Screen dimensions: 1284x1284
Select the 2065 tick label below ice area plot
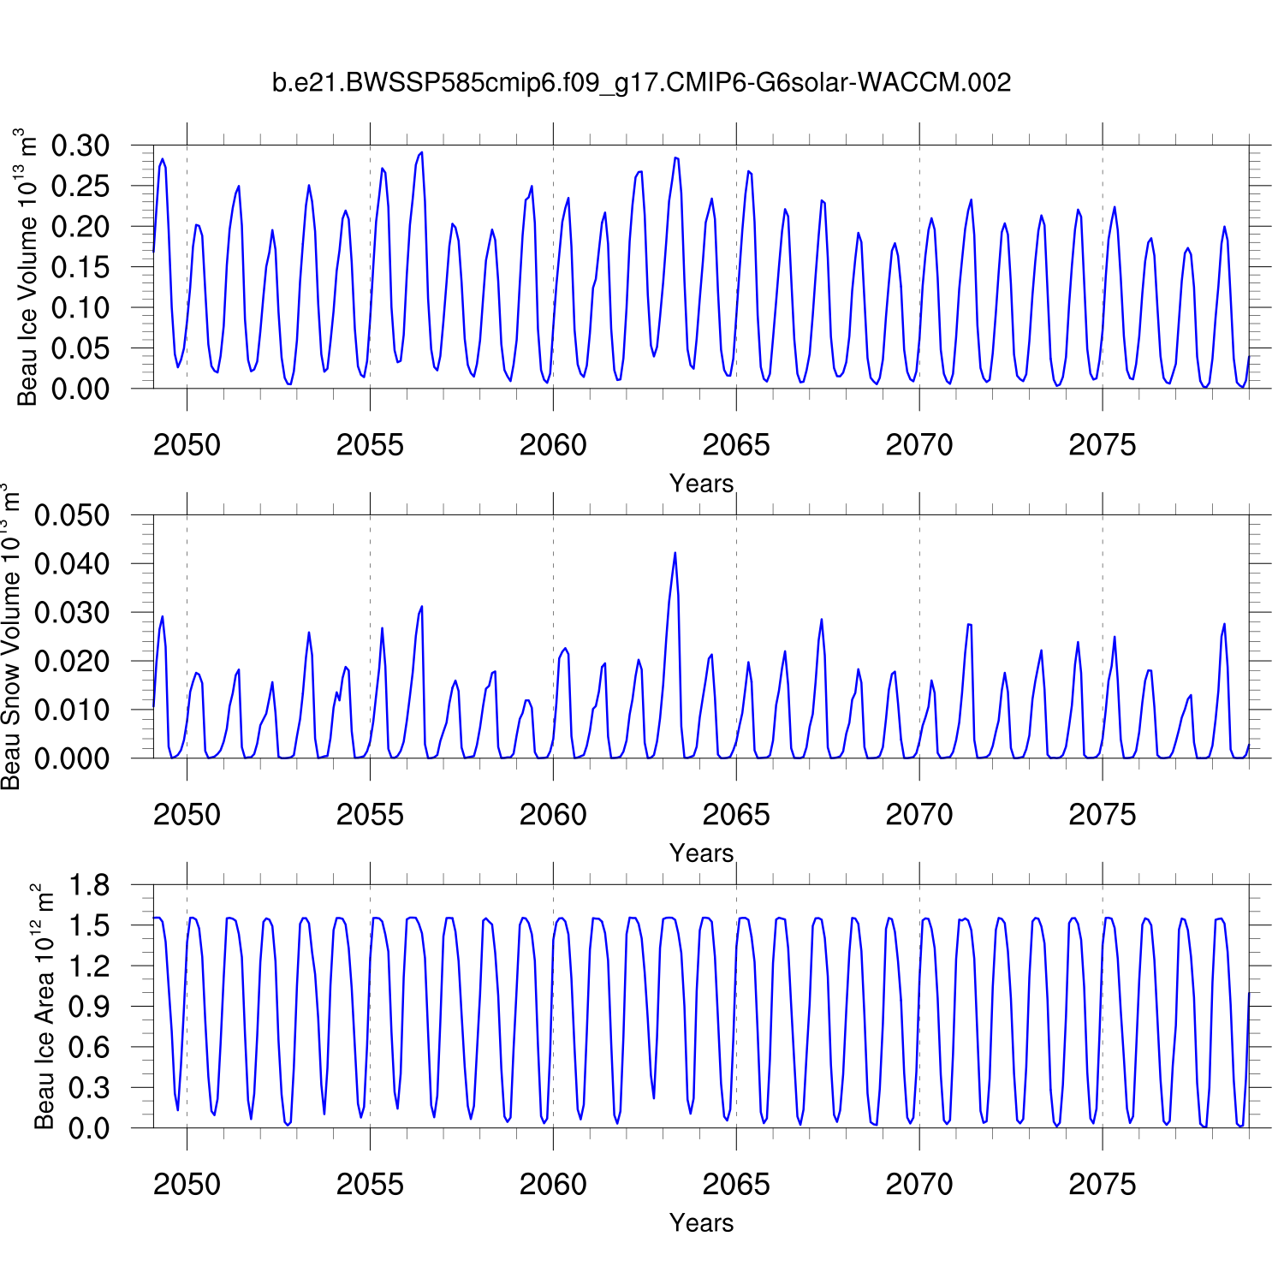(x=735, y=1185)
